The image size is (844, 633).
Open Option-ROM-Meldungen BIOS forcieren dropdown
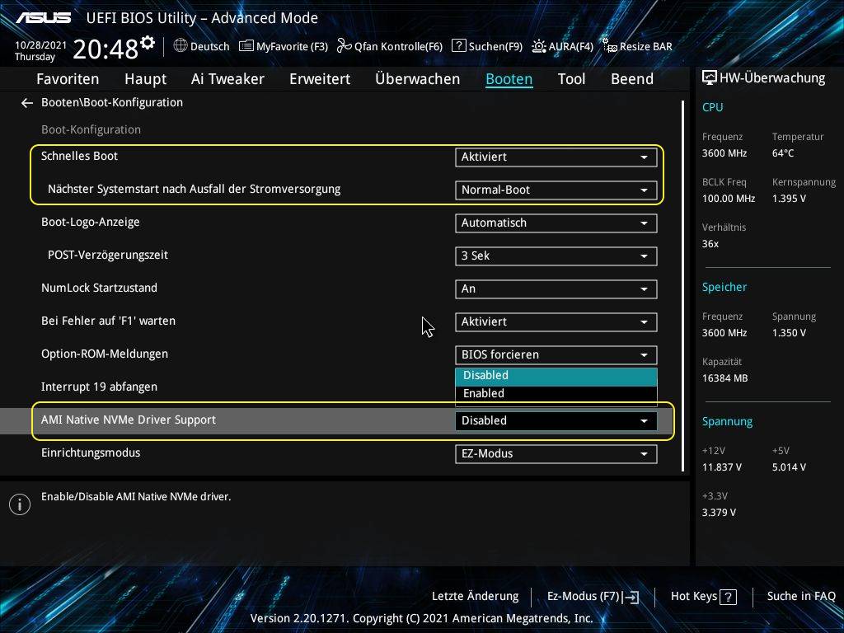(x=556, y=354)
